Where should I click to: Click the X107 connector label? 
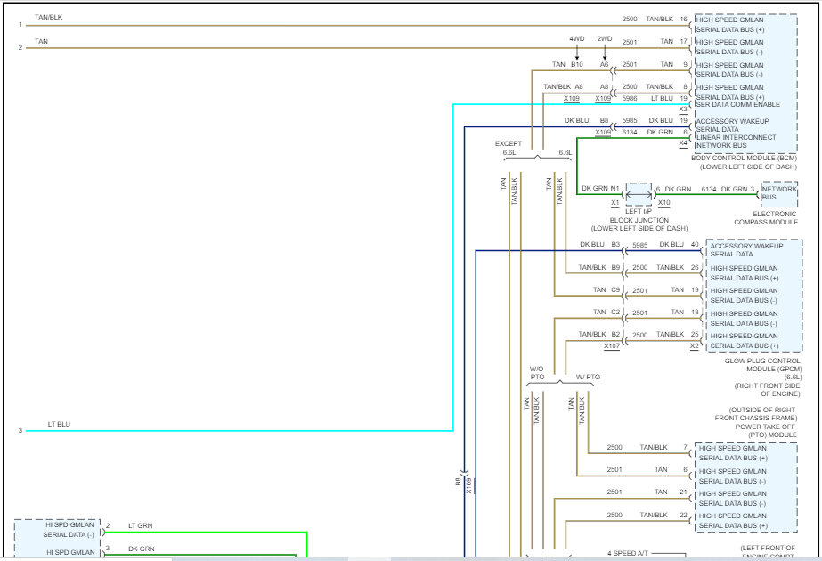(611, 346)
